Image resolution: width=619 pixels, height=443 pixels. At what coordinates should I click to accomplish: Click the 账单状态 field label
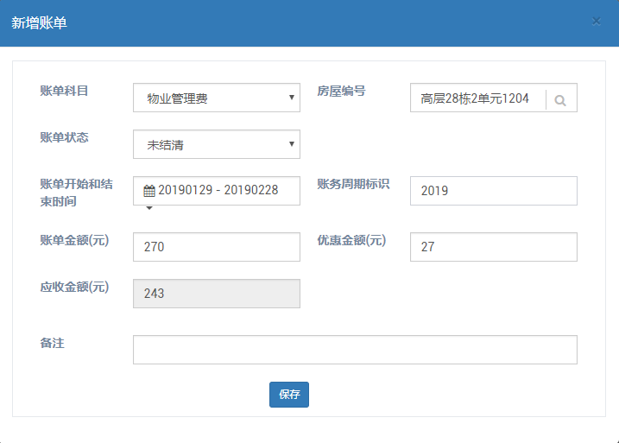tap(64, 137)
